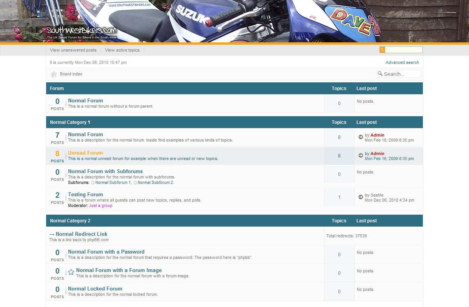469x307 pixels.
Task: Open View unanswered posts
Action: (73, 50)
